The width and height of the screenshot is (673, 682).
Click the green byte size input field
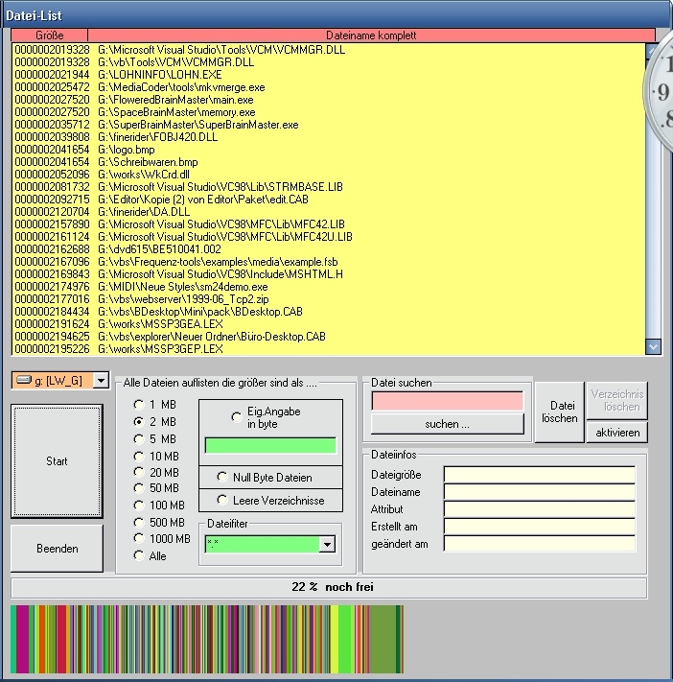point(270,445)
